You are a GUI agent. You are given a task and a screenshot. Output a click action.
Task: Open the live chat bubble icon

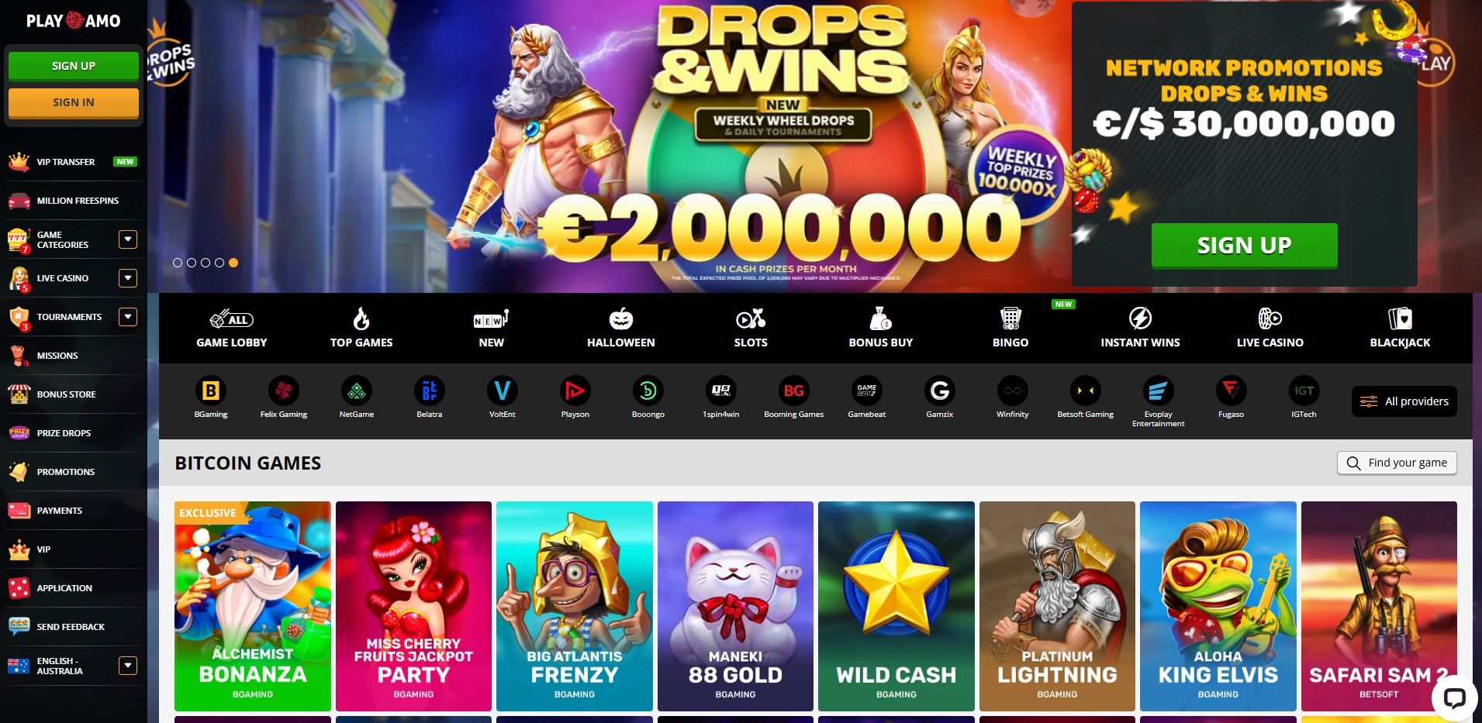coord(1454,698)
